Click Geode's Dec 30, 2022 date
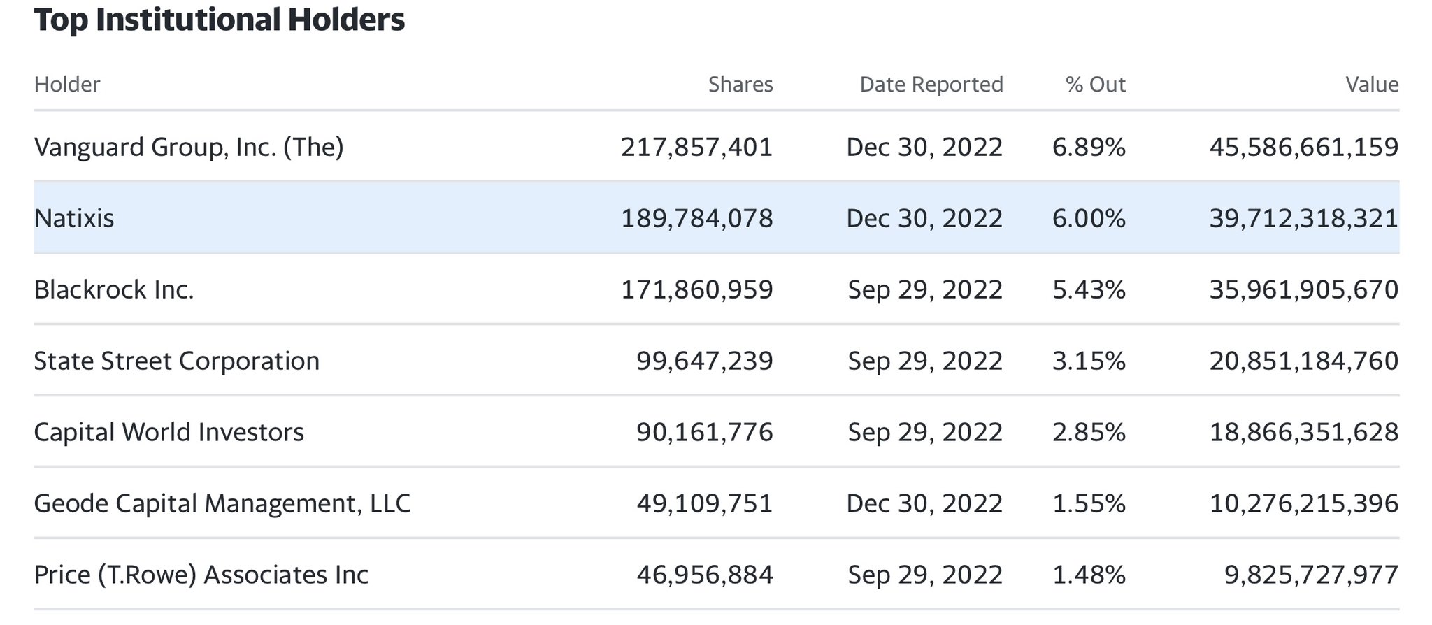 (x=925, y=504)
